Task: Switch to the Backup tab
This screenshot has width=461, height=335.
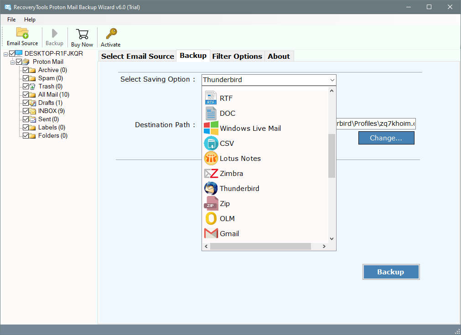Action: point(193,56)
